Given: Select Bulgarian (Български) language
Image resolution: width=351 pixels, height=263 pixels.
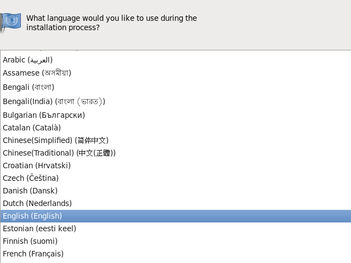Looking at the screenshot, I should (x=44, y=115).
